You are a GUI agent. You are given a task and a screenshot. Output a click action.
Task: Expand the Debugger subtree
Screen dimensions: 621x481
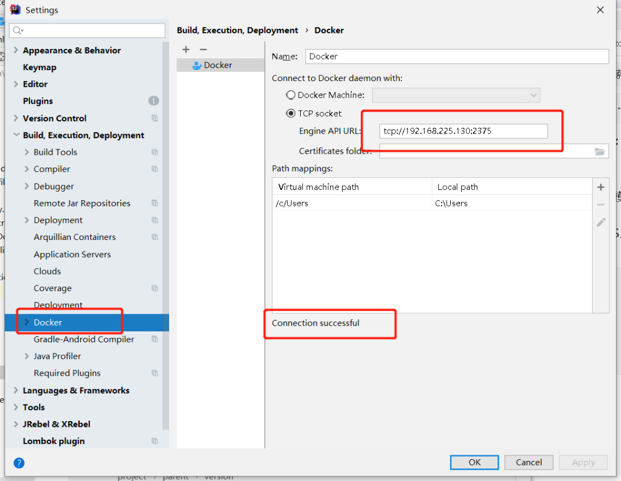26,186
